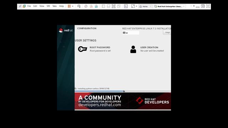Close the VMware window
This screenshot has height=128, width=228.
(x=208, y=6)
